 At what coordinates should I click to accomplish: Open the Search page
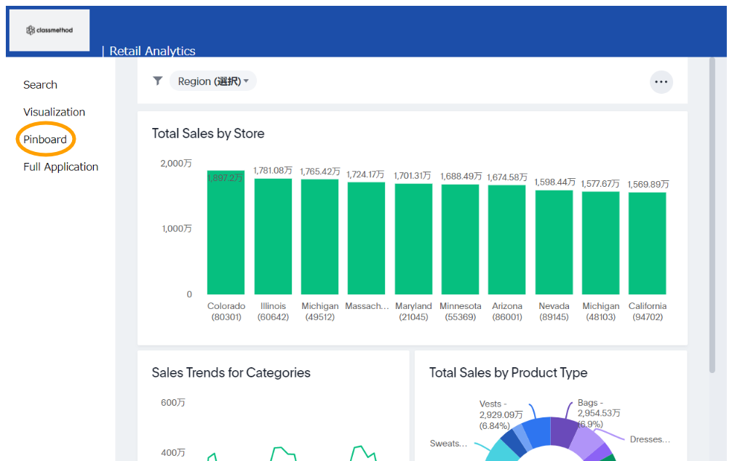click(40, 84)
